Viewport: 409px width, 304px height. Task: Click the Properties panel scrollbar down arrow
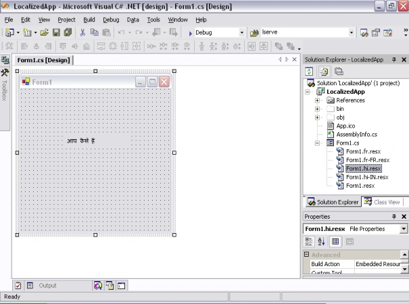pos(404,269)
